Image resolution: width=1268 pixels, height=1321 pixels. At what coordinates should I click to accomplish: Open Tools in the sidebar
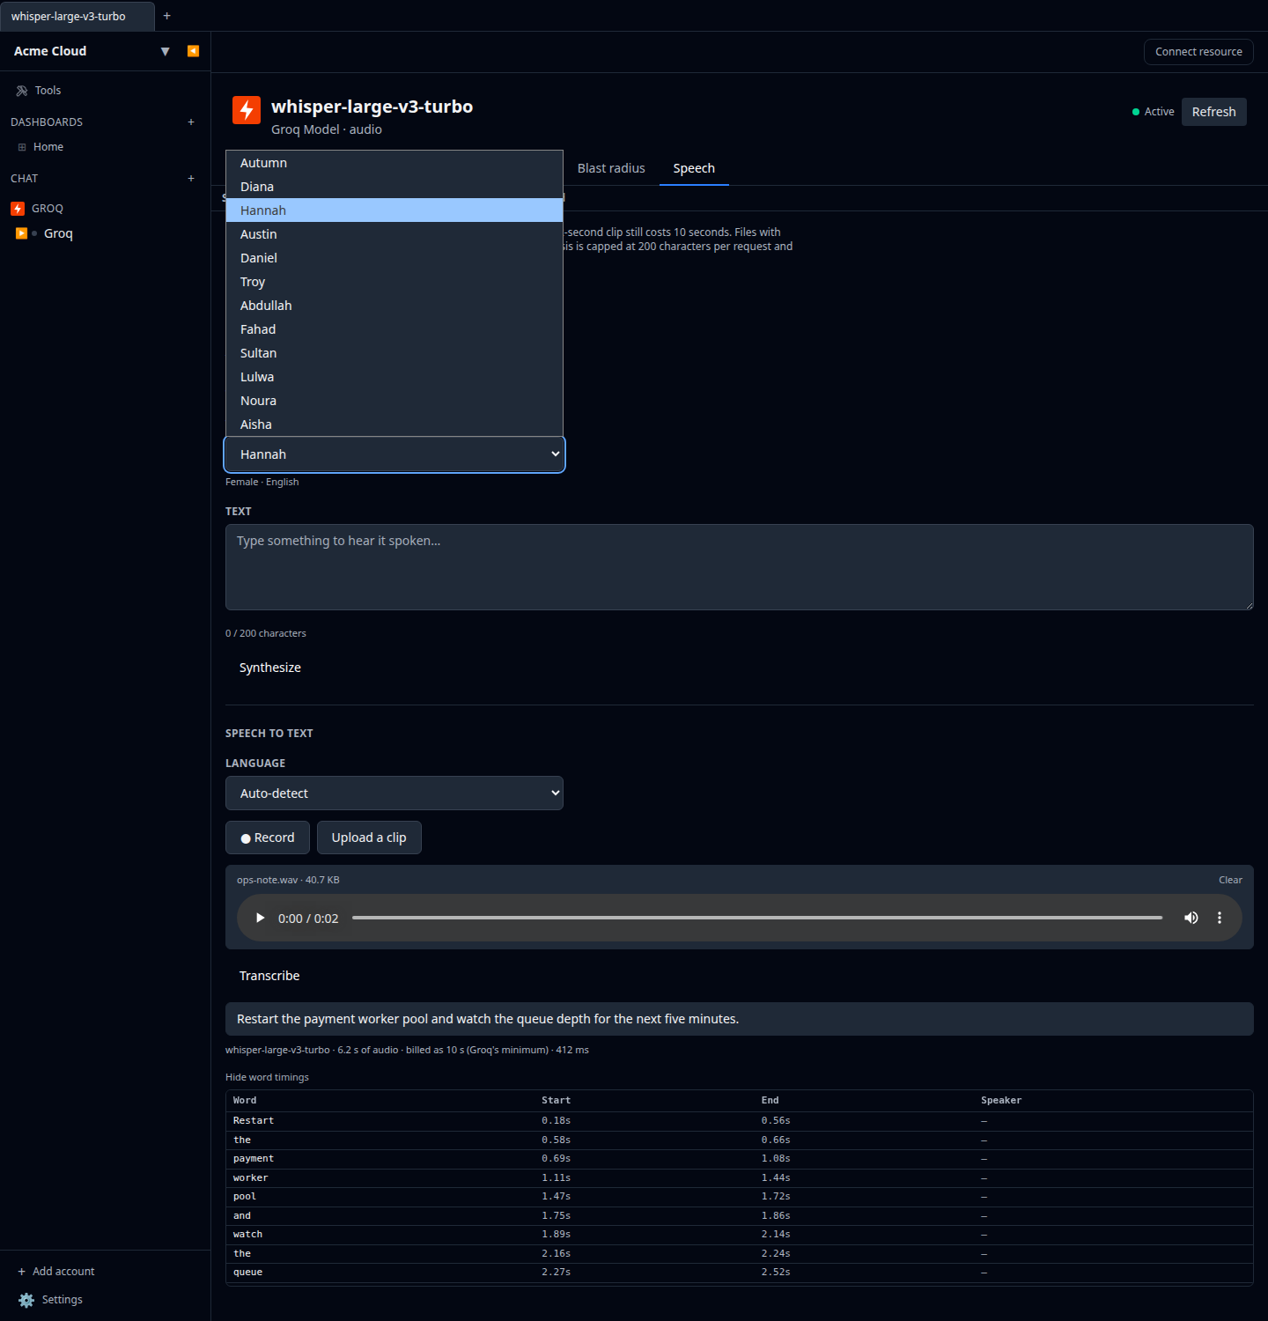click(x=48, y=91)
